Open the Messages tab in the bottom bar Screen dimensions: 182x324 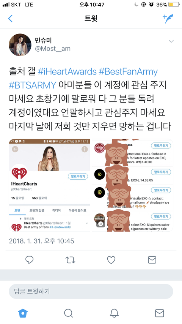(x=160, y=313)
